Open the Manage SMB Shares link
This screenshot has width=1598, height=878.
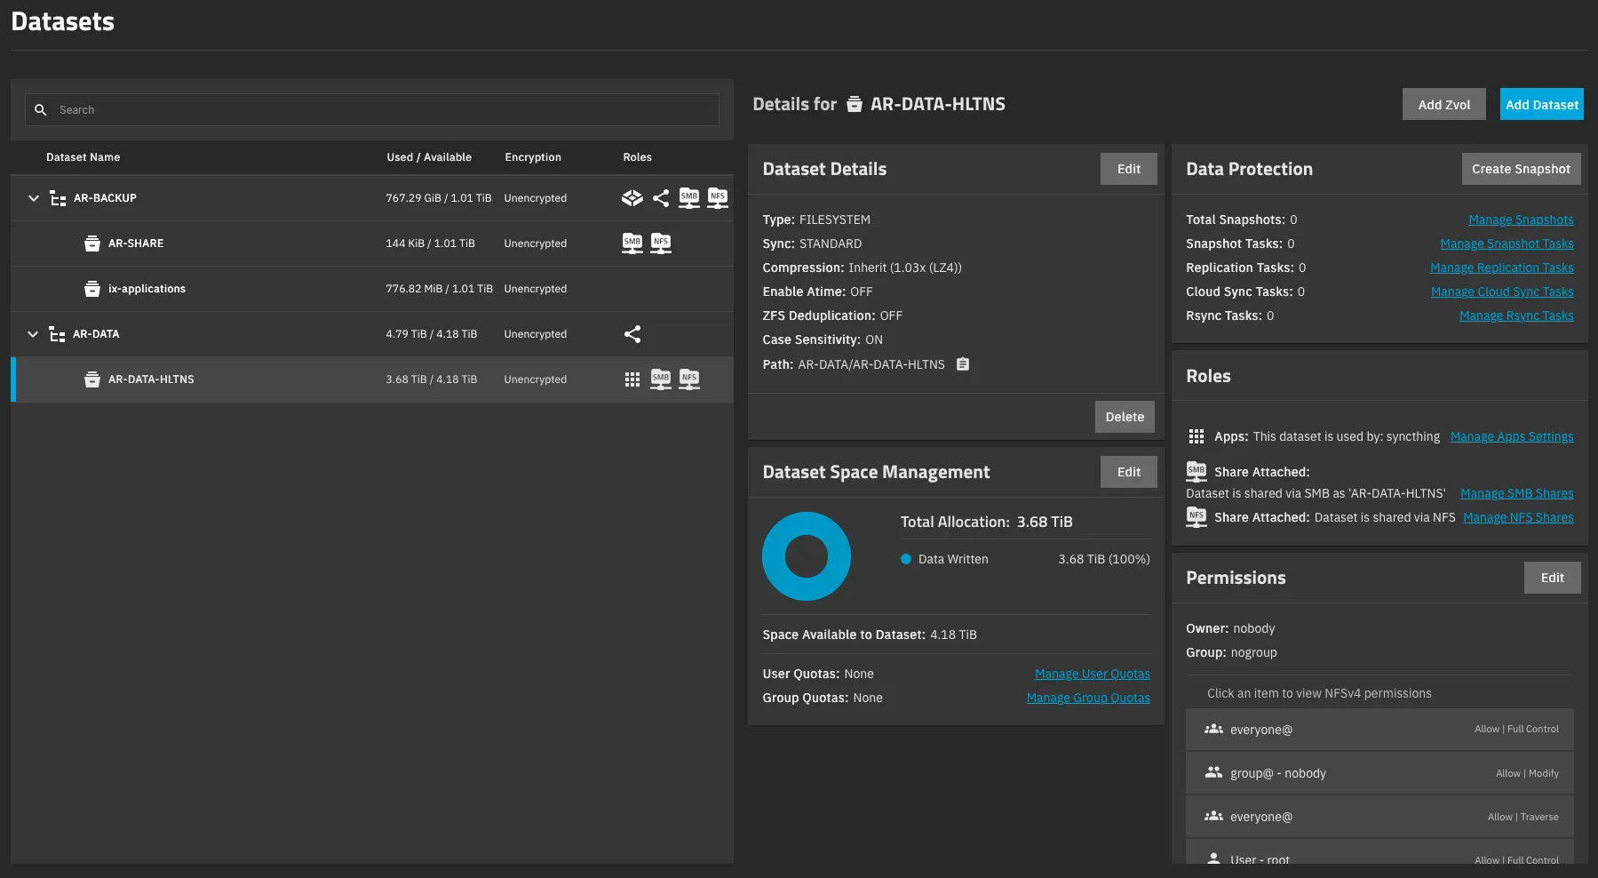coord(1516,493)
